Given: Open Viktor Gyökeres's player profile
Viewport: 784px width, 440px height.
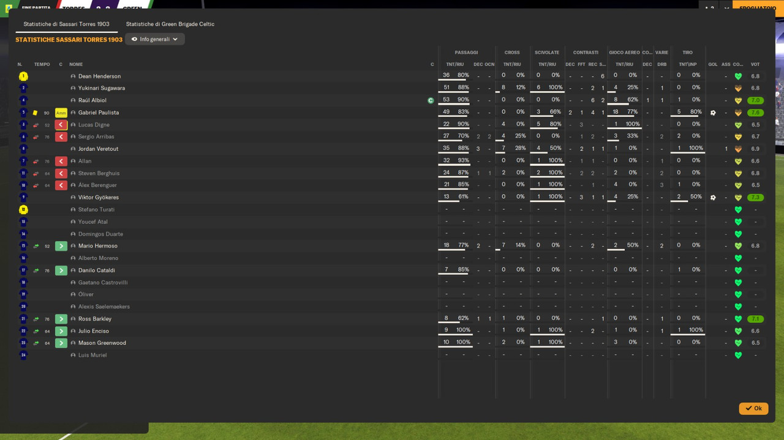Looking at the screenshot, I should (x=99, y=198).
